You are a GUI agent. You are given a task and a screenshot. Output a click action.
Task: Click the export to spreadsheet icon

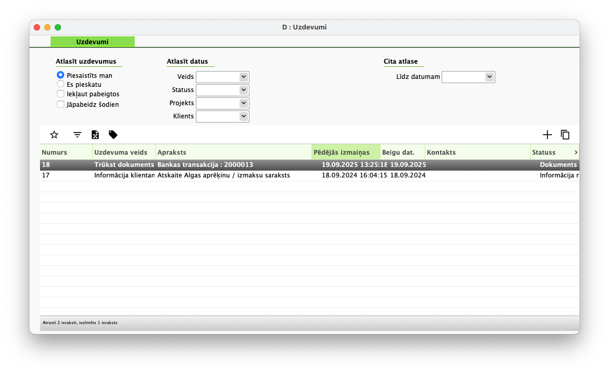pyautogui.click(x=95, y=135)
